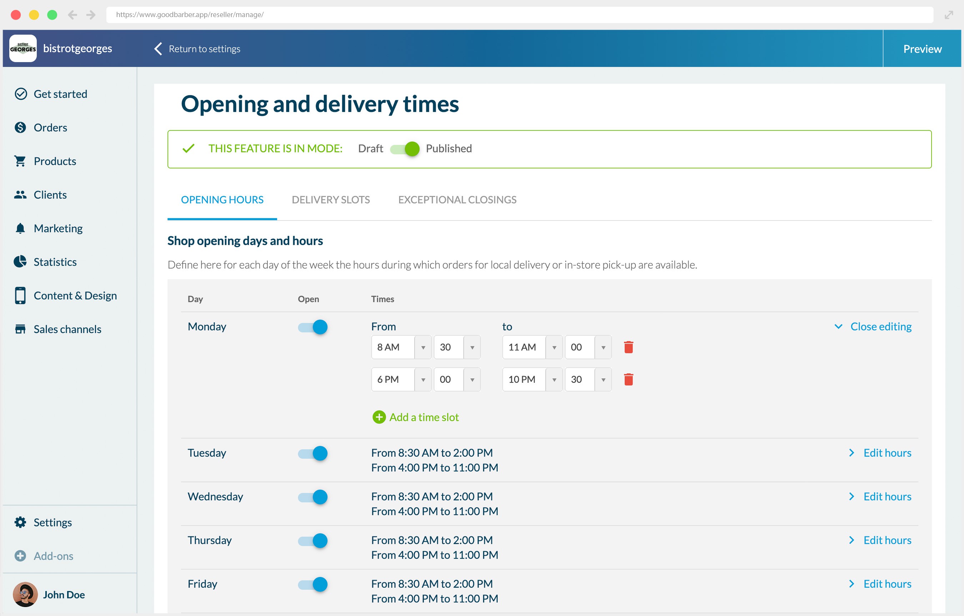Delete the 6 PM to 10:30 PM time slot

(628, 379)
